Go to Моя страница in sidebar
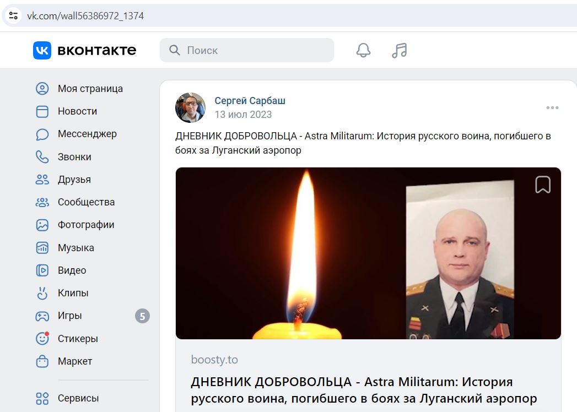 (x=79, y=89)
